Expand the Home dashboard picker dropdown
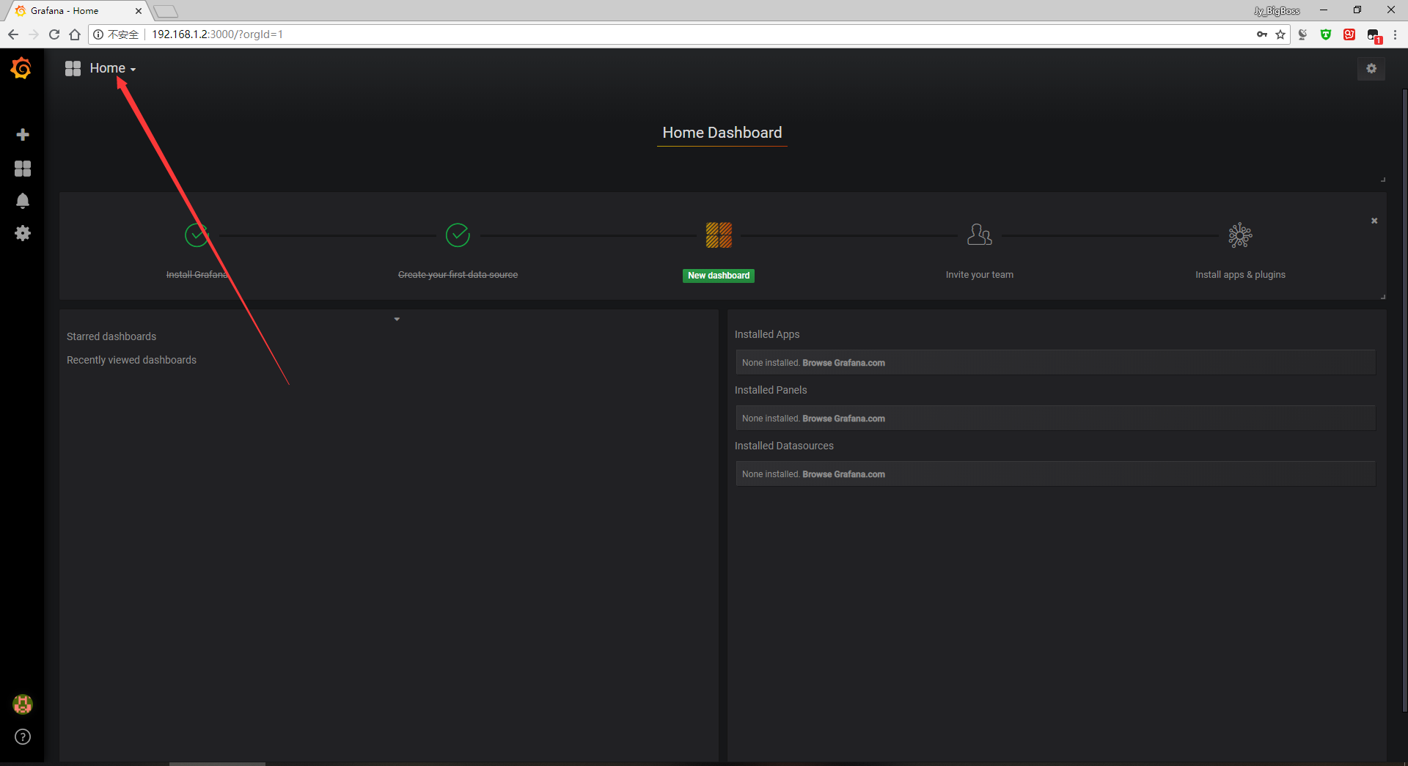The image size is (1408, 766). pyautogui.click(x=113, y=68)
